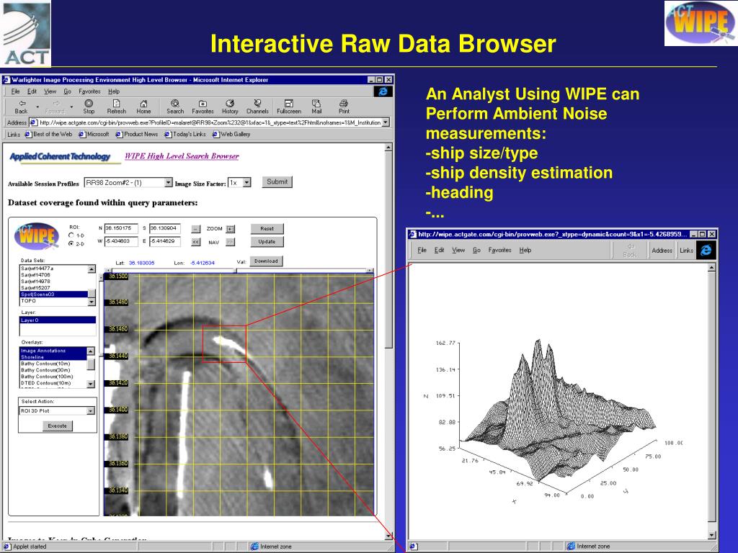738x553 pixels.
Task: Click the Internet Explorer logo in main window
Action: (383, 91)
